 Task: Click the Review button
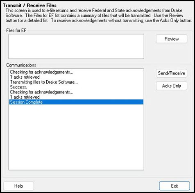pos(172,39)
